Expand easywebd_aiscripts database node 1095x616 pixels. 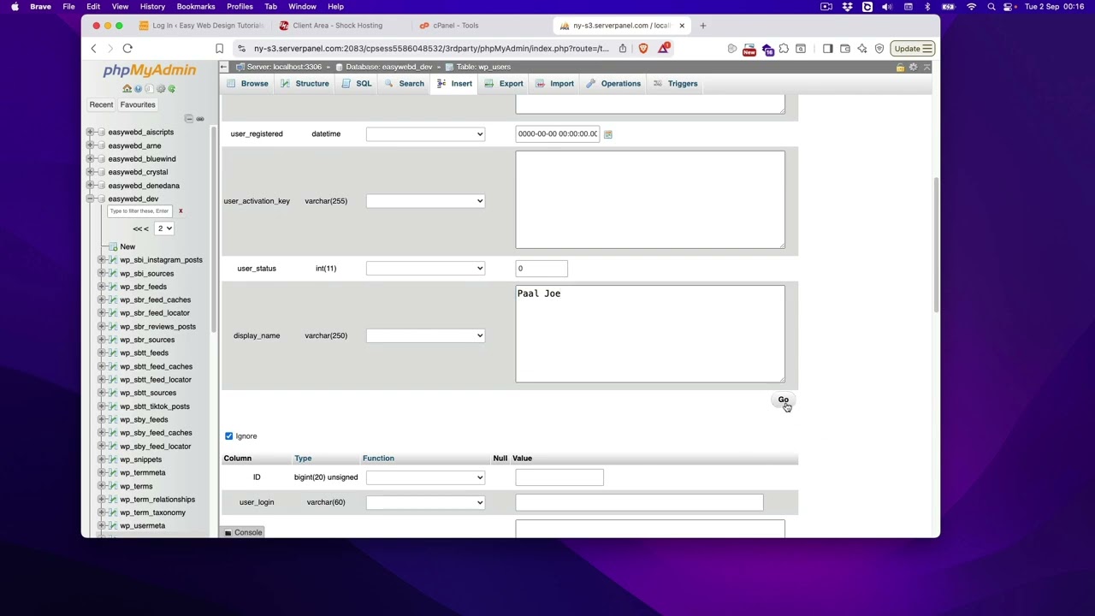tap(90, 133)
